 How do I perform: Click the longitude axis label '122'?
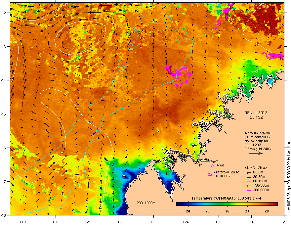click(x=121, y=222)
